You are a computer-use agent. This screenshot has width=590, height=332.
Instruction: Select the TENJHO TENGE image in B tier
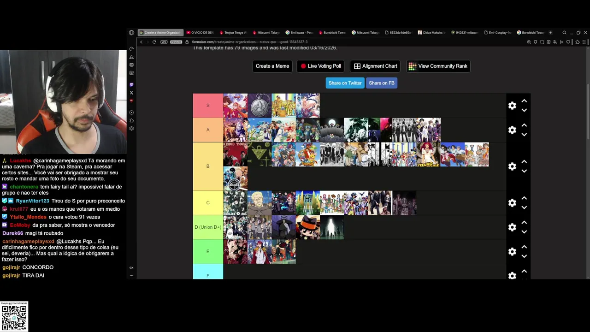pyautogui.click(x=428, y=154)
